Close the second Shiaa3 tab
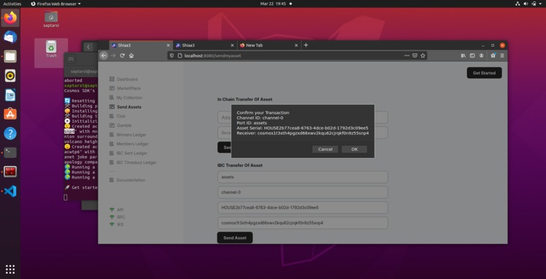 point(232,45)
